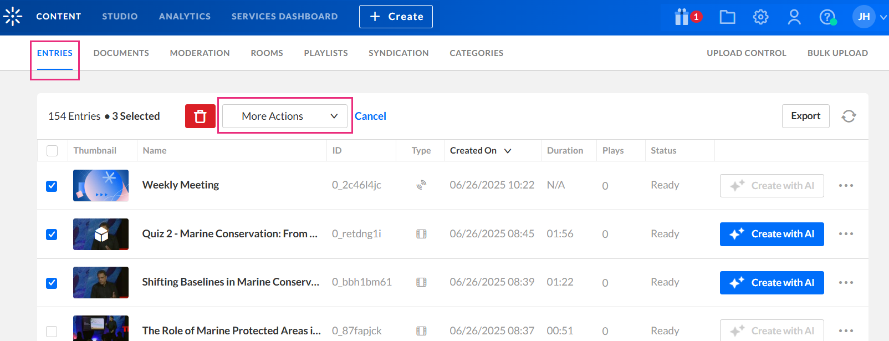Open the folder icon in top bar

(727, 17)
